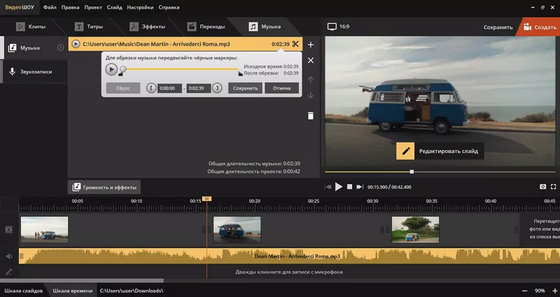Click the plus icon to add music

(311, 44)
